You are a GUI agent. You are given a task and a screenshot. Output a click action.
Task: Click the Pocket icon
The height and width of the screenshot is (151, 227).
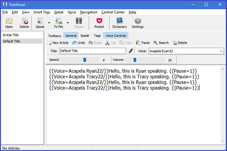(x=99, y=21)
